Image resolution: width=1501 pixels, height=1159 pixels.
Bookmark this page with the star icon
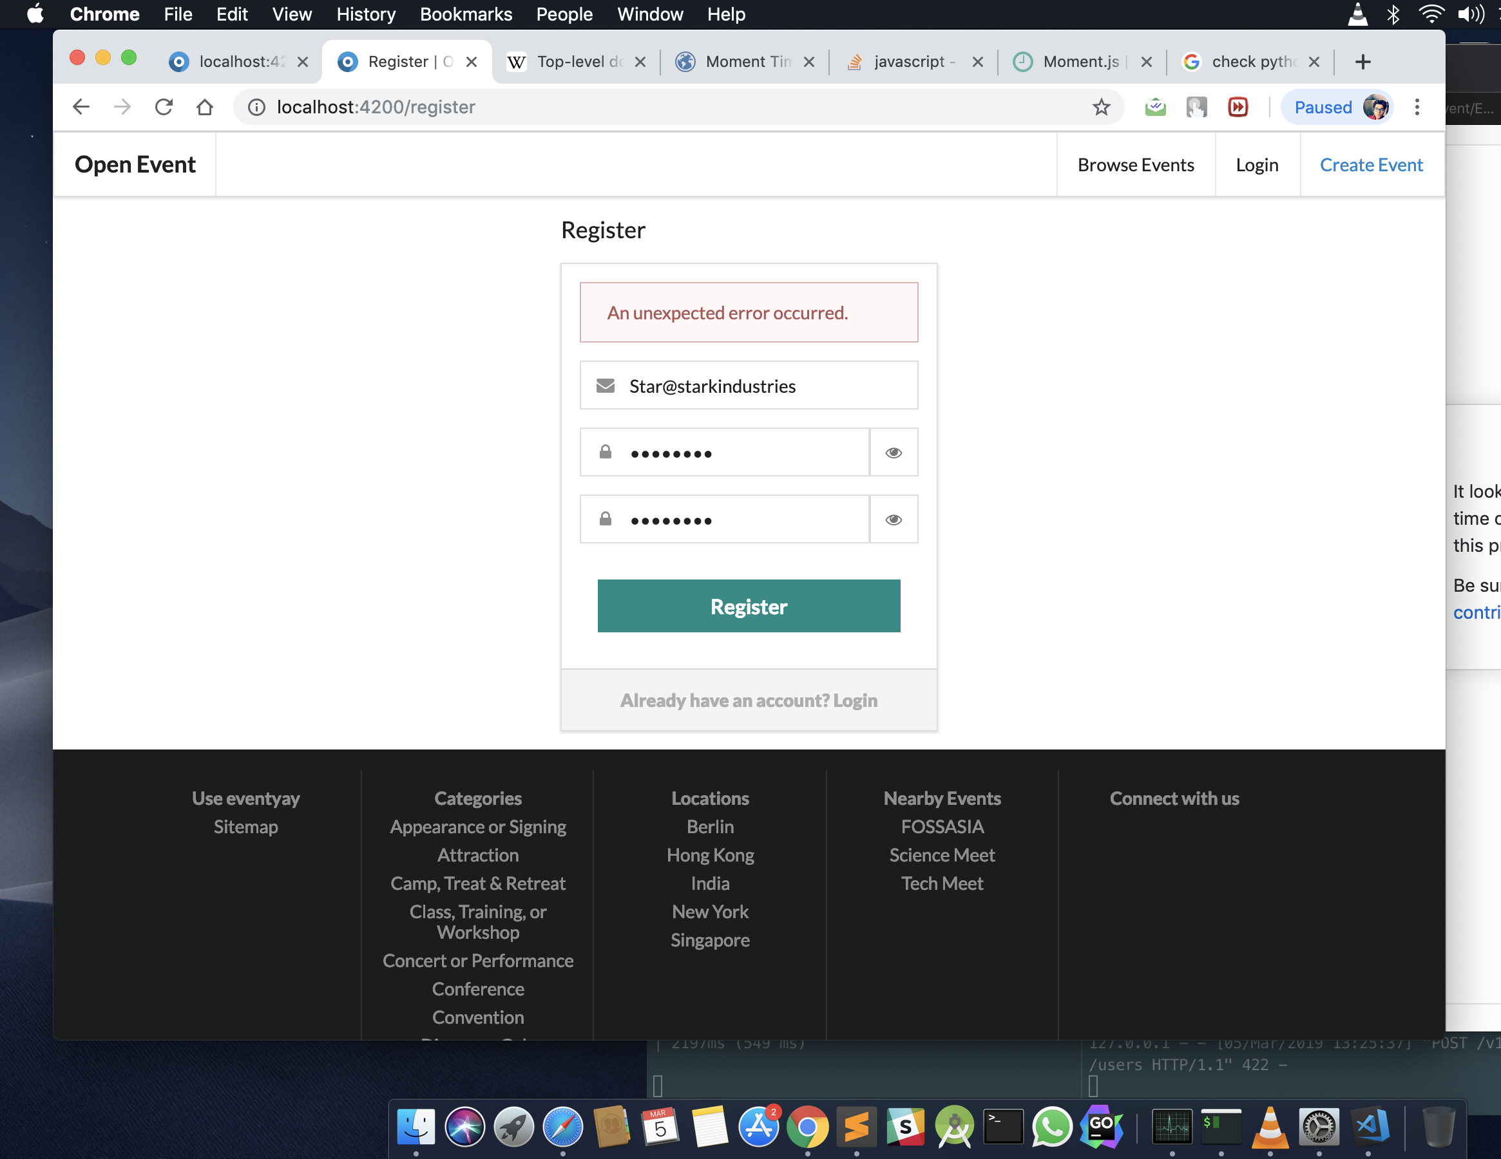tap(1101, 107)
